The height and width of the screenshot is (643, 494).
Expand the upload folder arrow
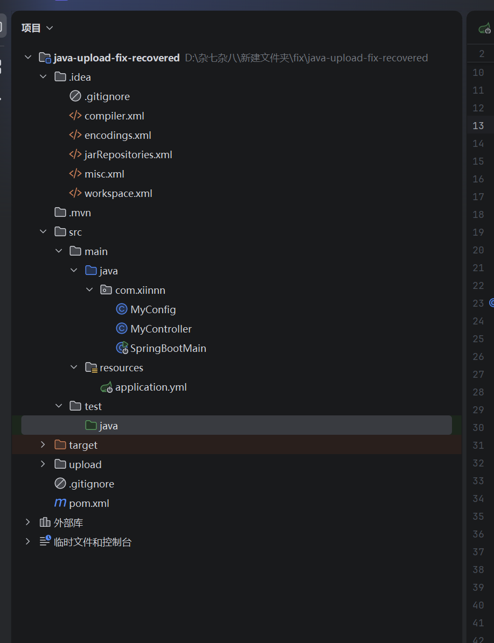click(43, 464)
